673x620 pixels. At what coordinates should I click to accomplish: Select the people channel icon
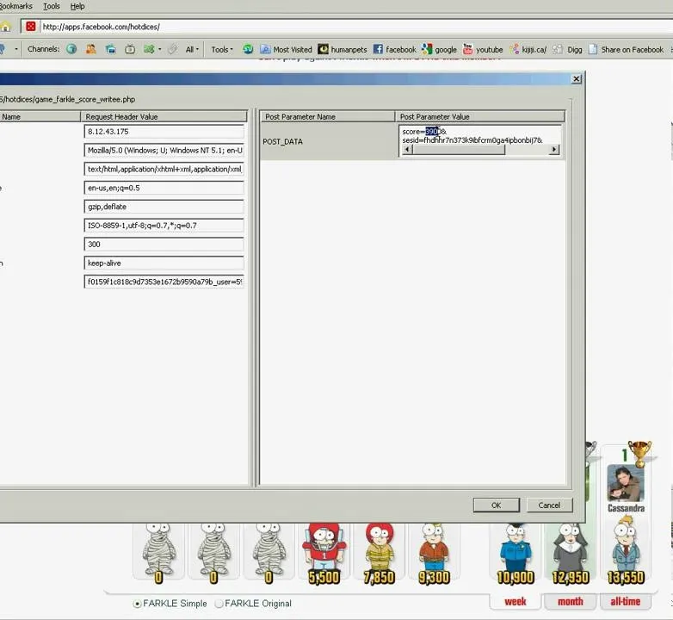point(91,49)
